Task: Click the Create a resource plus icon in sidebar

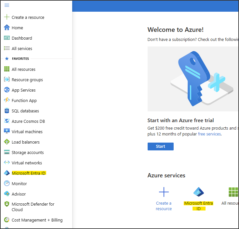Action: tap(7, 17)
